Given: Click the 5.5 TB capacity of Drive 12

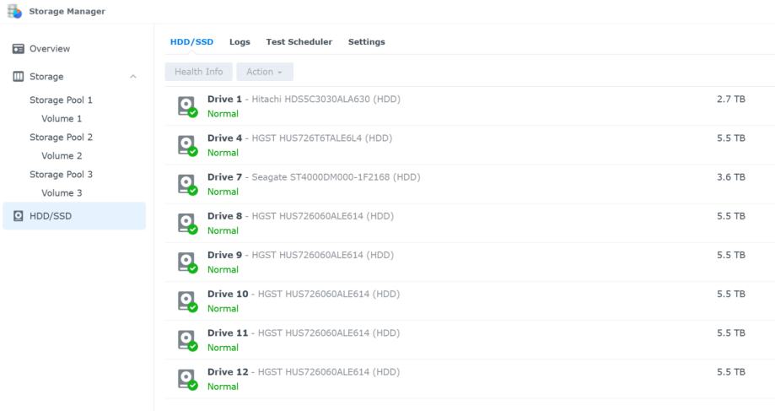Looking at the screenshot, I should tap(731, 372).
